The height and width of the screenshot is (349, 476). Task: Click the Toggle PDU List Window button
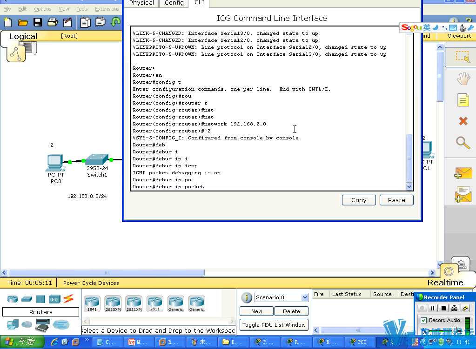274,325
